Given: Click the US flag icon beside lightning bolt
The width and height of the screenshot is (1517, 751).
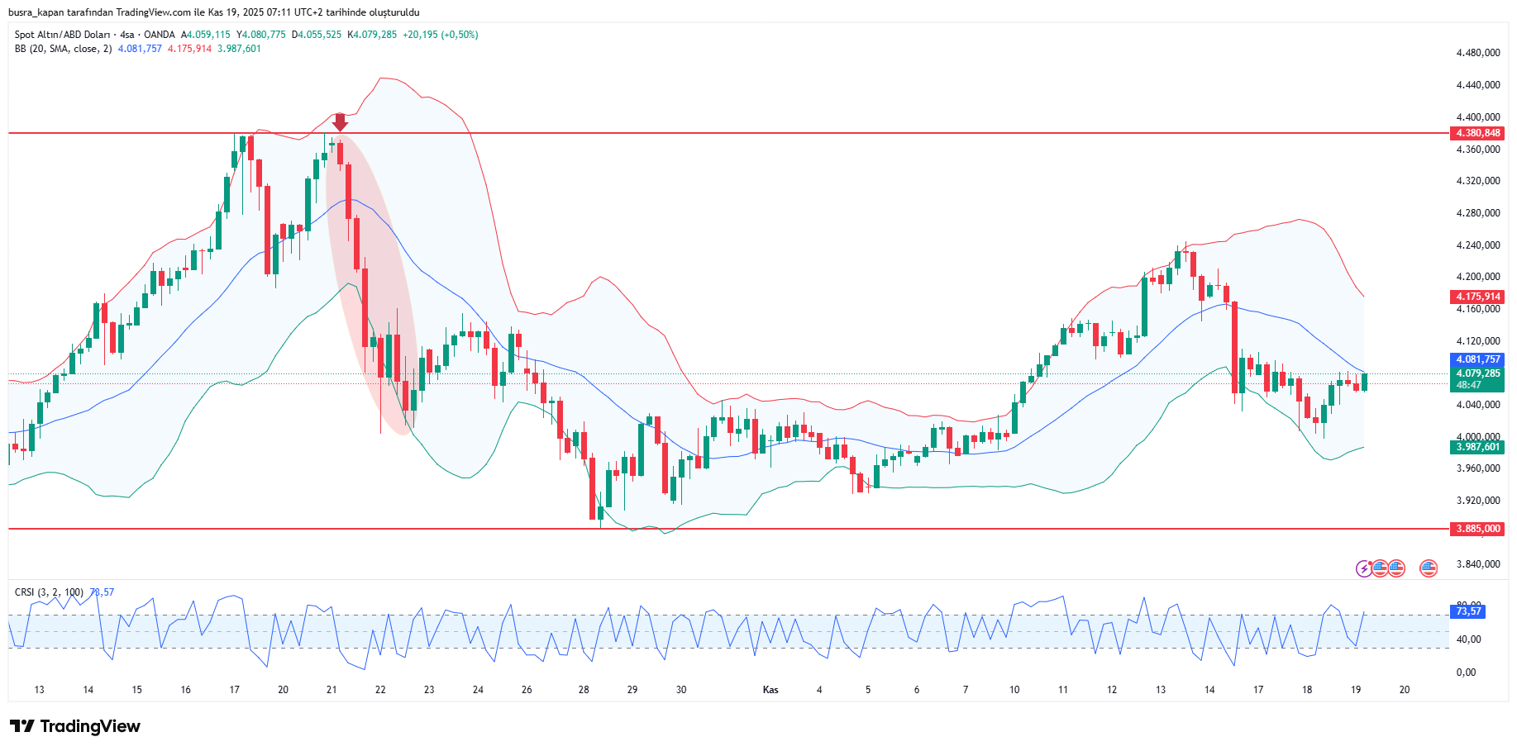Looking at the screenshot, I should click(x=1379, y=568).
